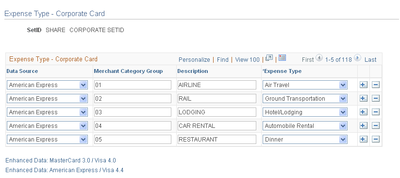
Task: Delete the CAR RENTAL row
Action: click(x=376, y=125)
